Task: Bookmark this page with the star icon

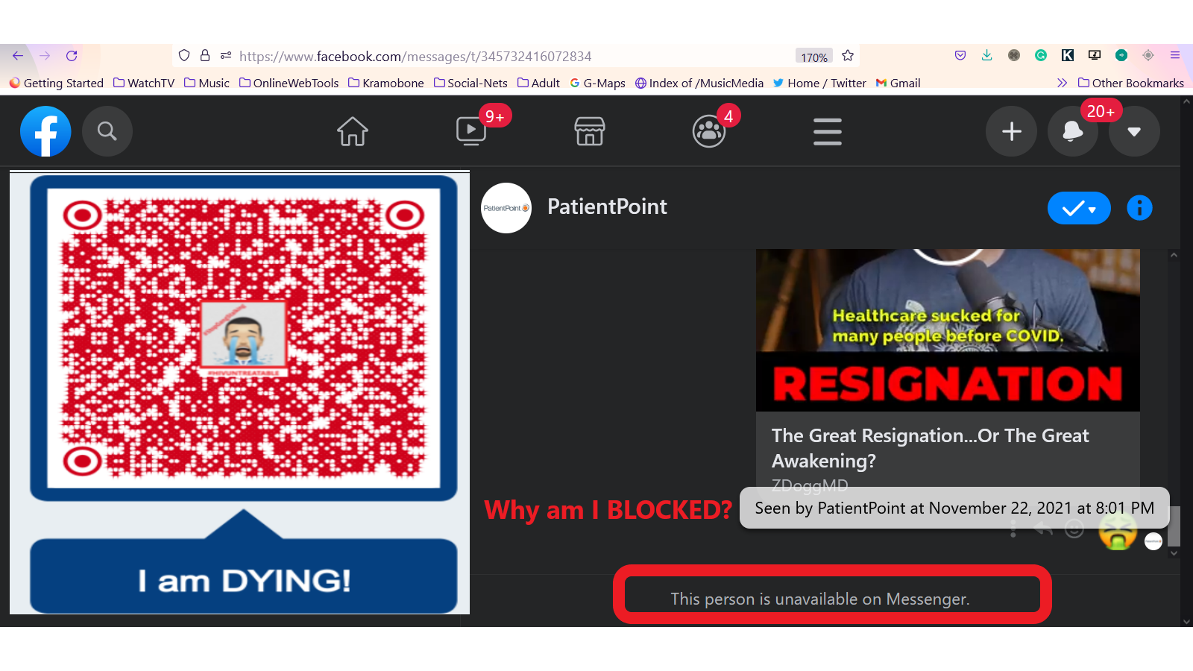Action: (x=848, y=56)
